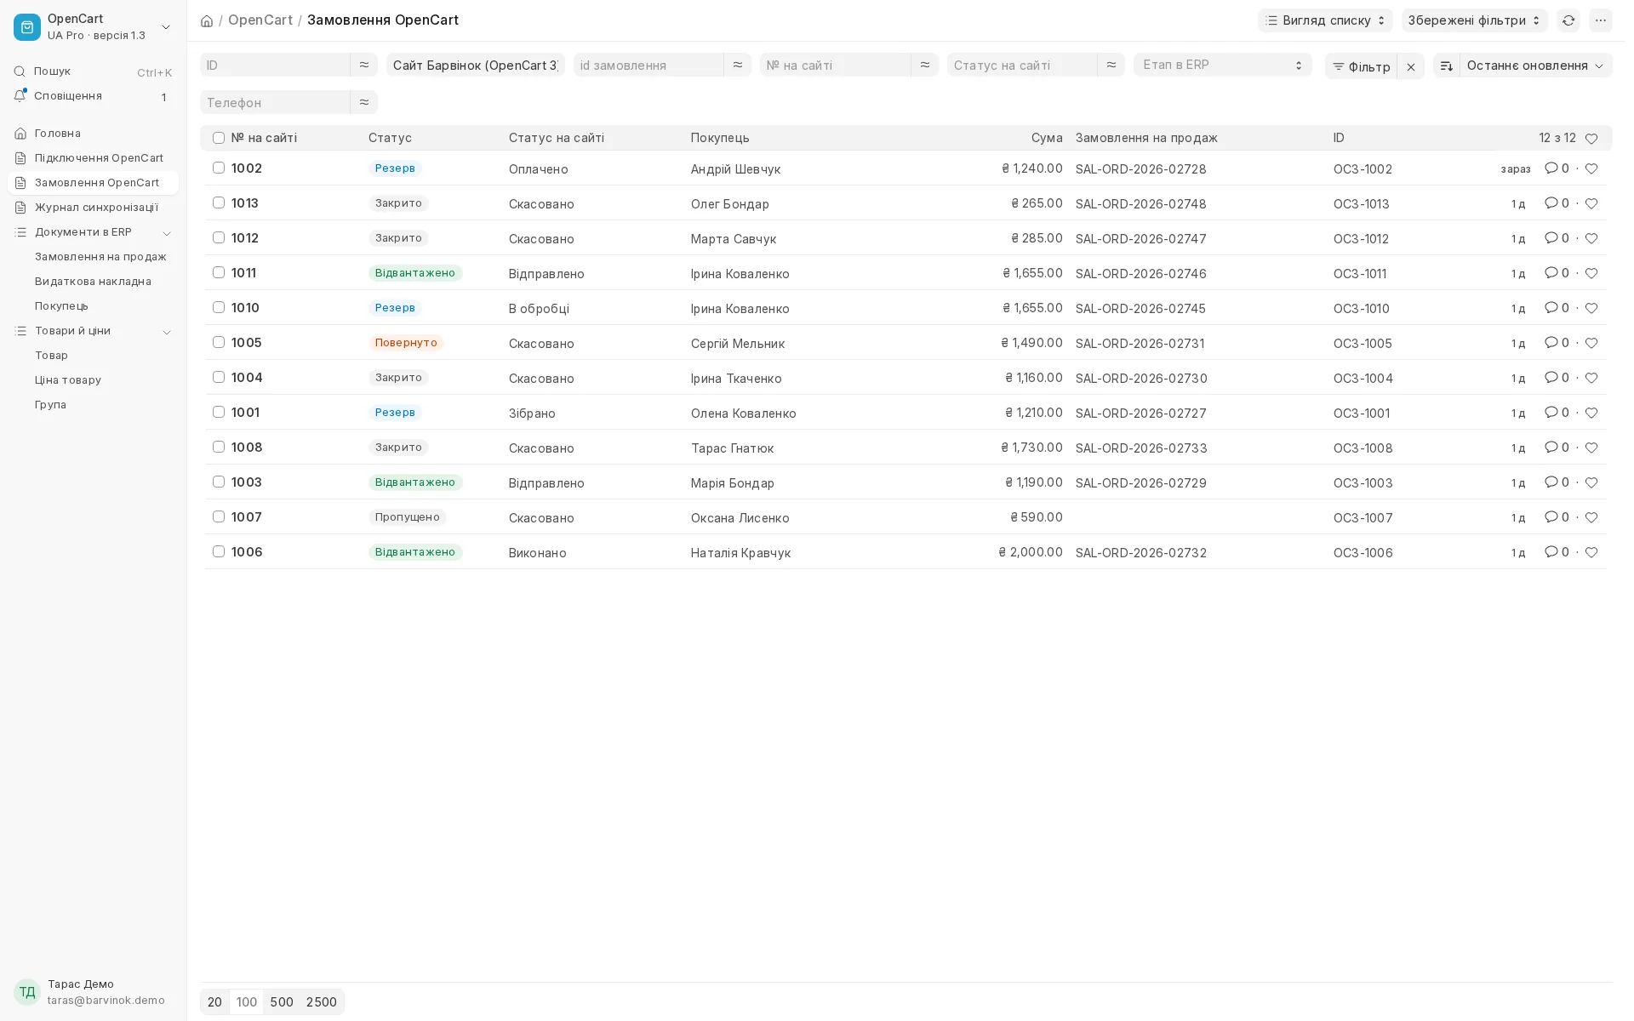Tick the checkbox for order 1008
The image size is (1634, 1021).
pos(219,447)
